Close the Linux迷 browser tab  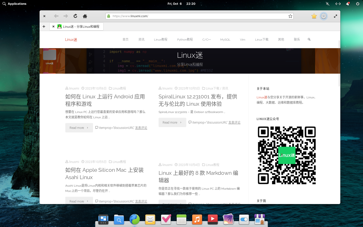coord(53,26)
